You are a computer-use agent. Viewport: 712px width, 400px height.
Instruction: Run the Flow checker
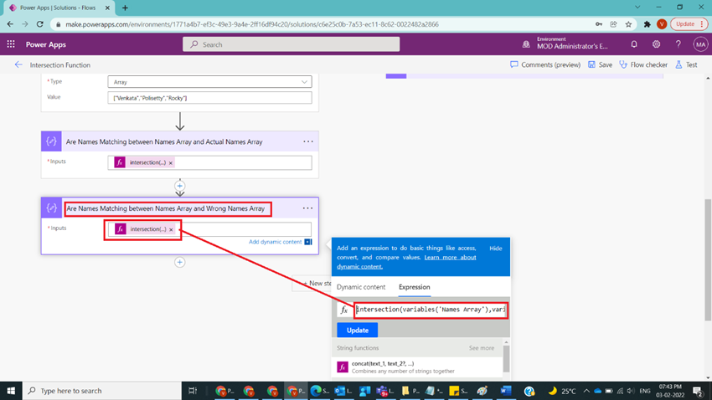pyautogui.click(x=643, y=64)
